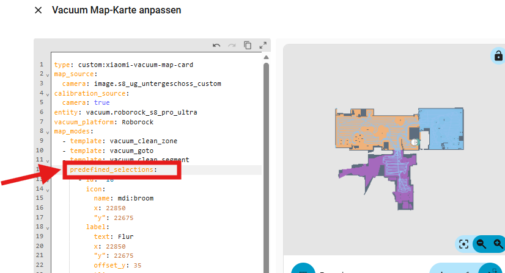Collapse the calibration_source fold at line 4
This screenshot has height=273, width=505.
(x=48, y=94)
